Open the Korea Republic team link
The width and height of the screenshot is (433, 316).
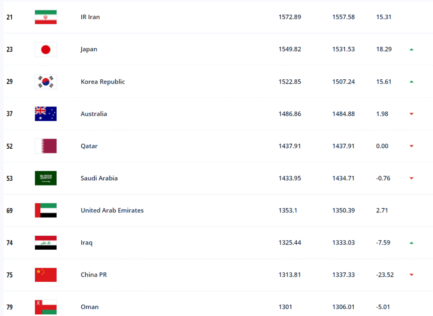click(x=103, y=82)
